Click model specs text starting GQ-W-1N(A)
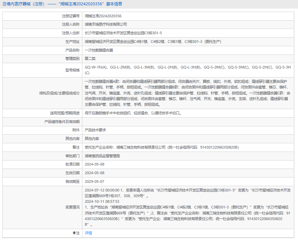The height and width of the screenshot is (241, 298). tap(188, 70)
